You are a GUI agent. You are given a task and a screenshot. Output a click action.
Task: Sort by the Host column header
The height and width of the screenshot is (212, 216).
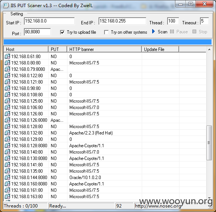[x=26, y=49]
